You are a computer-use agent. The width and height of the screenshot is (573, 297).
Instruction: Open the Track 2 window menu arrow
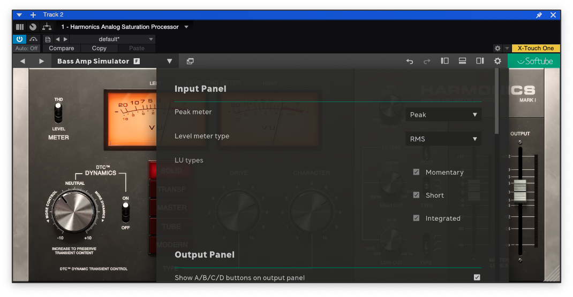tap(19, 15)
